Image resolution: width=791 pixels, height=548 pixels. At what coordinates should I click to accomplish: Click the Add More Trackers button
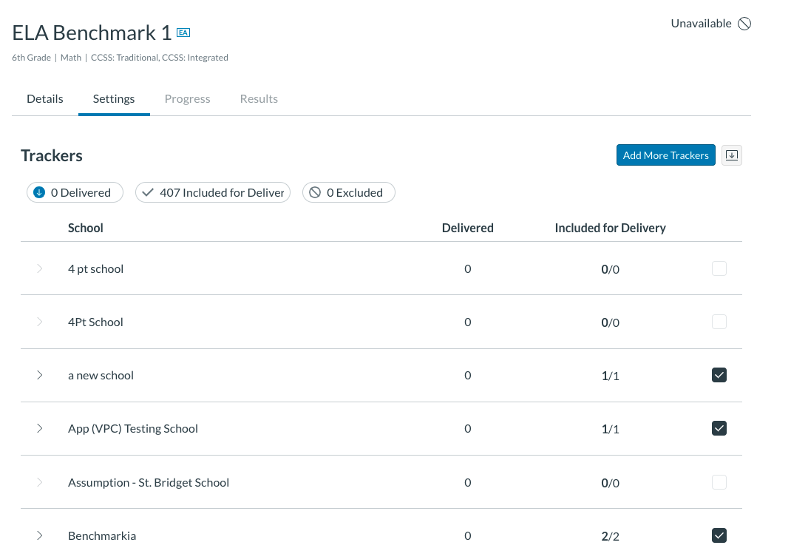click(665, 155)
